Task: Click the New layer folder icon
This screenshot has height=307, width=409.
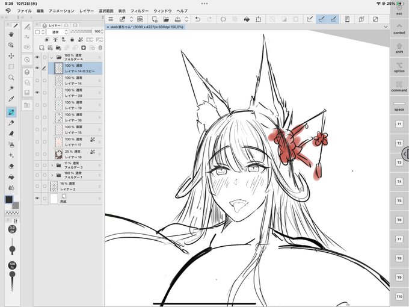Action: click(58, 48)
